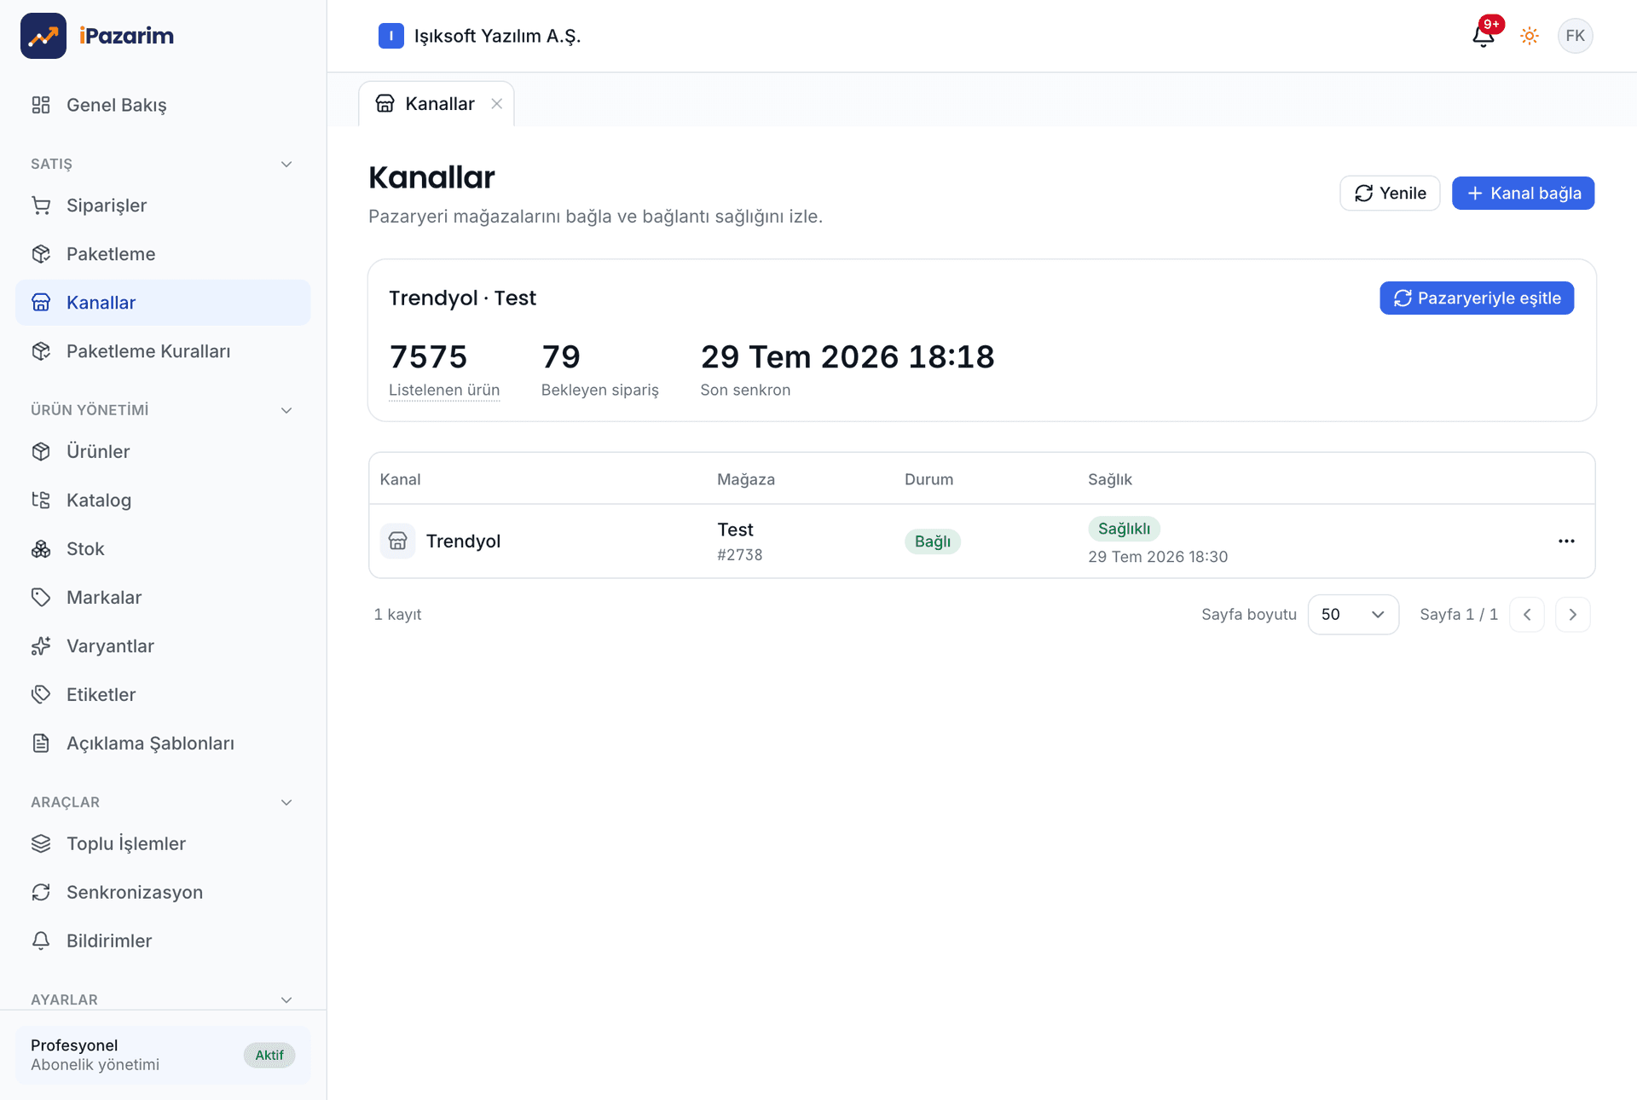
Task: Go to previous page arrow
Action: point(1527,615)
